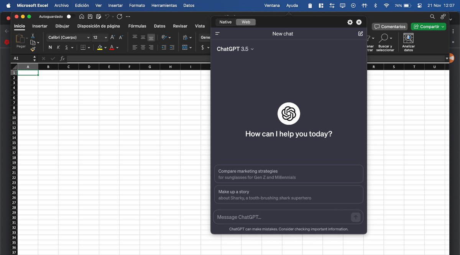Select the 'Make up a story' suggestion
The height and width of the screenshot is (255, 460).
289,195
